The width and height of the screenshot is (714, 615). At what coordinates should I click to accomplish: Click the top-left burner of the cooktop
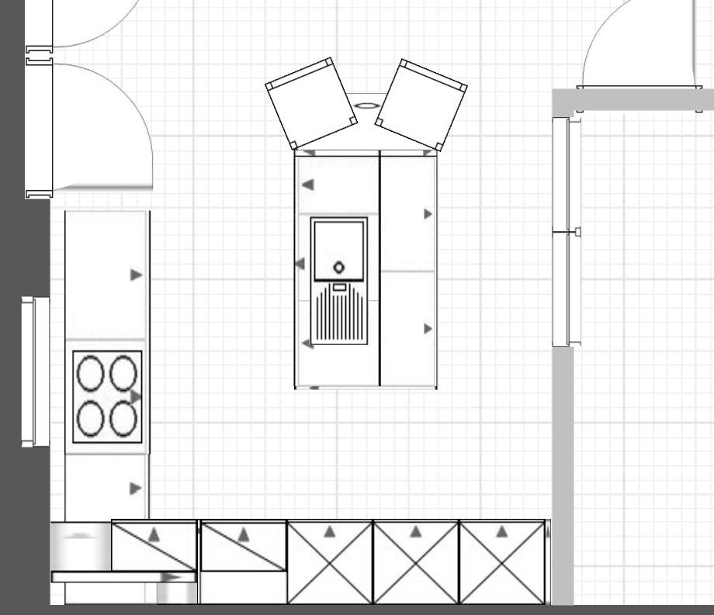point(90,375)
